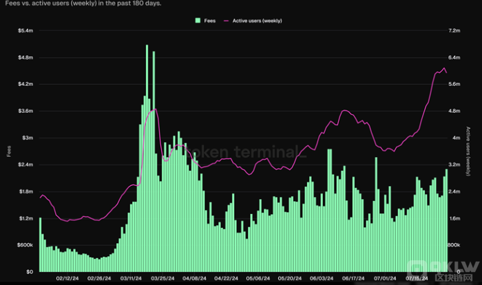The image size is (482, 285).
Task: Click the green Fees legend swatch
Action: [x=198, y=21]
